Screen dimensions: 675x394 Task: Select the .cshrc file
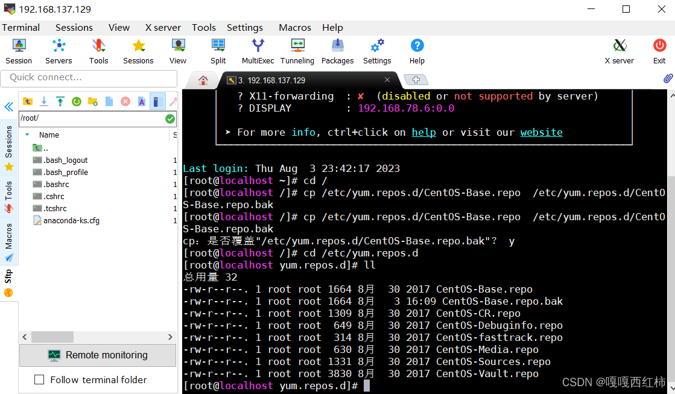click(49, 196)
